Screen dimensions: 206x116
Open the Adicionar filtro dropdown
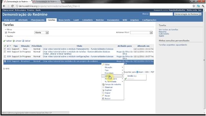click(141, 33)
